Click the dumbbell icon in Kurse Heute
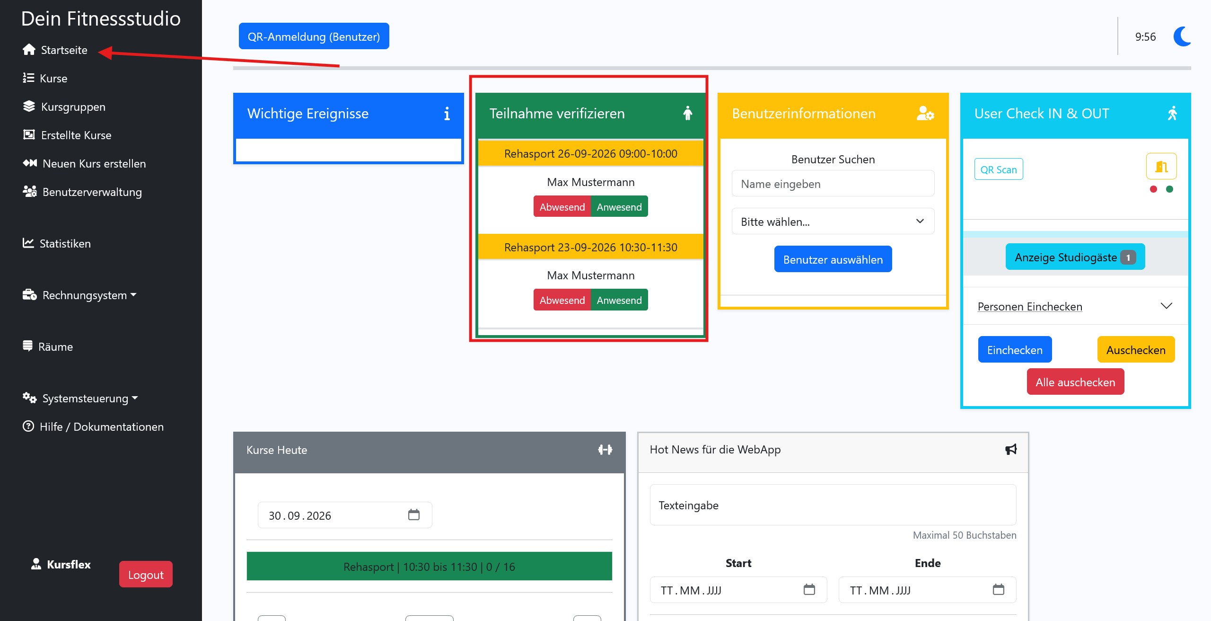Screen dimensions: 1211x621 point(605,450)
